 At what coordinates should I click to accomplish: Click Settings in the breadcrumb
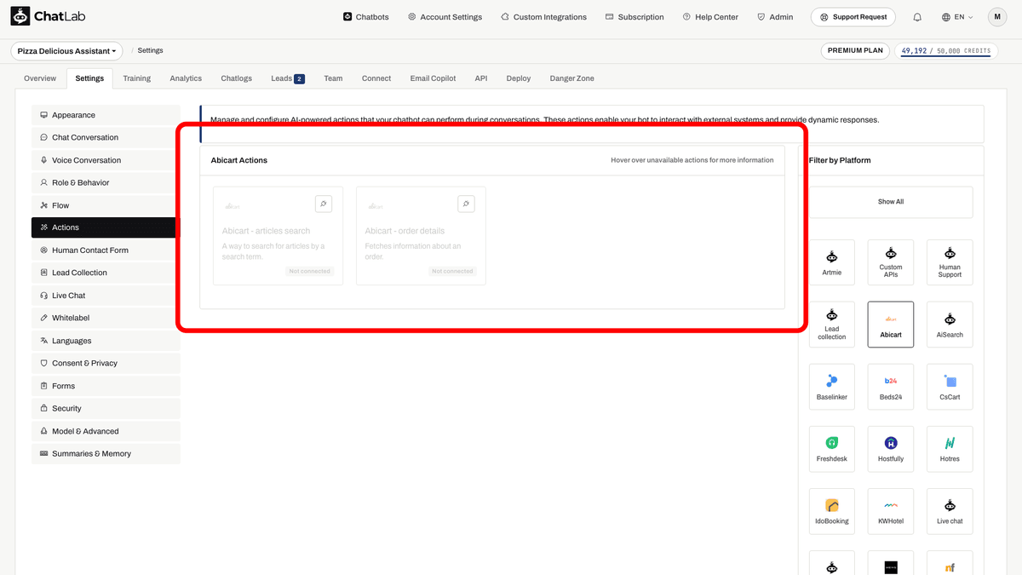tap(150, 51)
